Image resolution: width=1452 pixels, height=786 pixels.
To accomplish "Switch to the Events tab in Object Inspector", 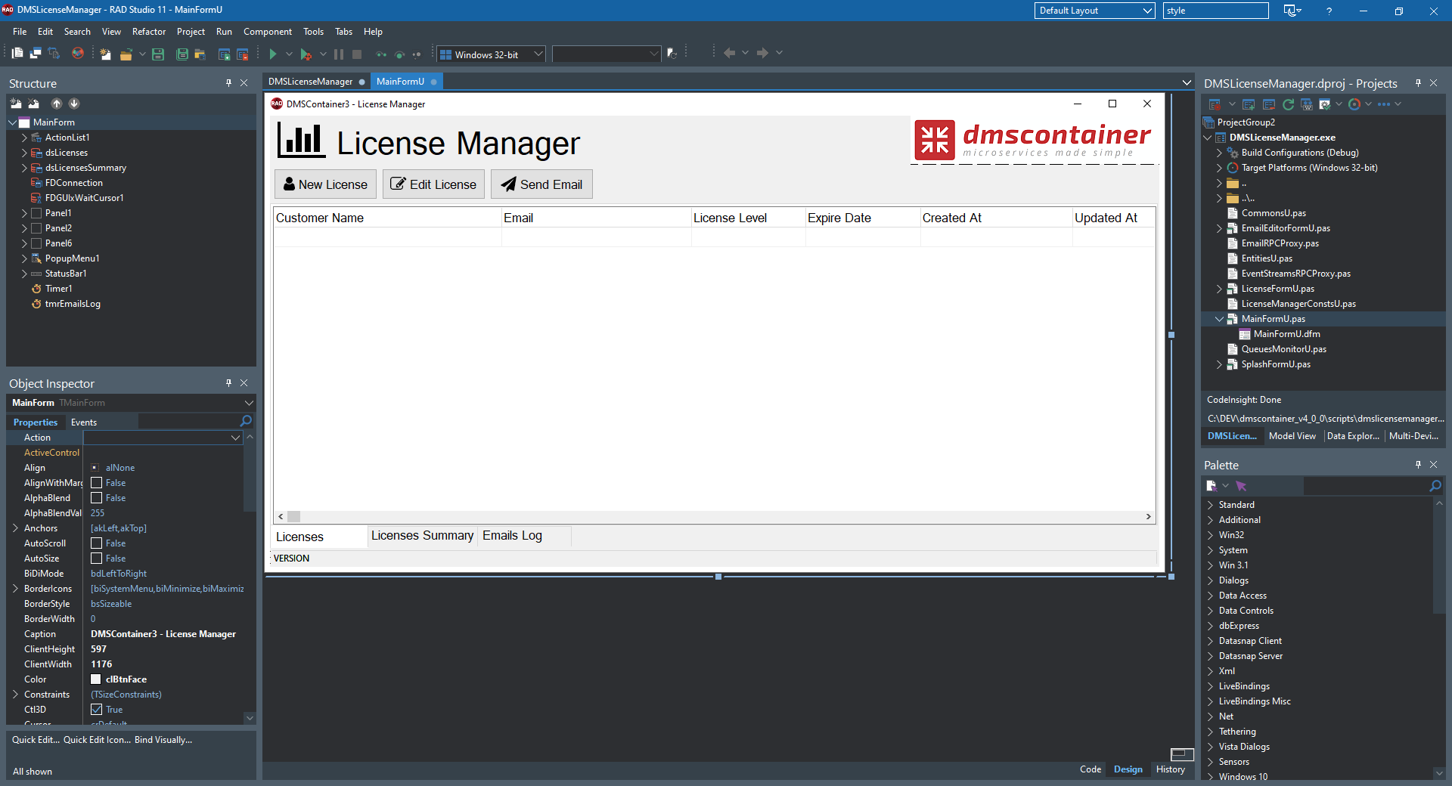I will tap(84, 422).
